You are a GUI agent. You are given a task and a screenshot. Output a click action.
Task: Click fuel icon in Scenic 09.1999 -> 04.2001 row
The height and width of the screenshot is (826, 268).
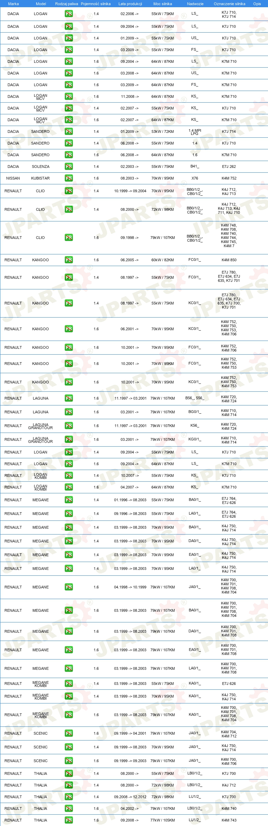tap(69, 733)
